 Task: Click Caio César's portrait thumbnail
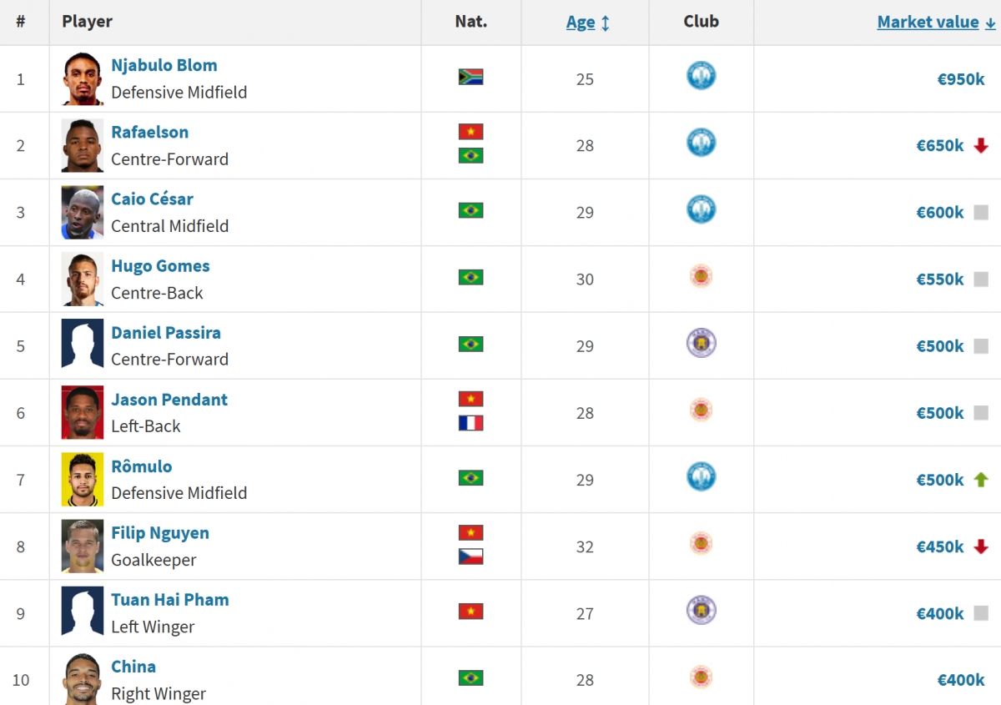[x=83, y=213]
